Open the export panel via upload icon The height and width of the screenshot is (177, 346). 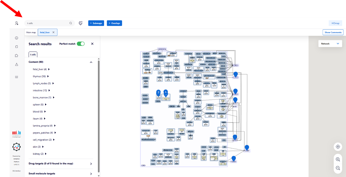[16, 64]
